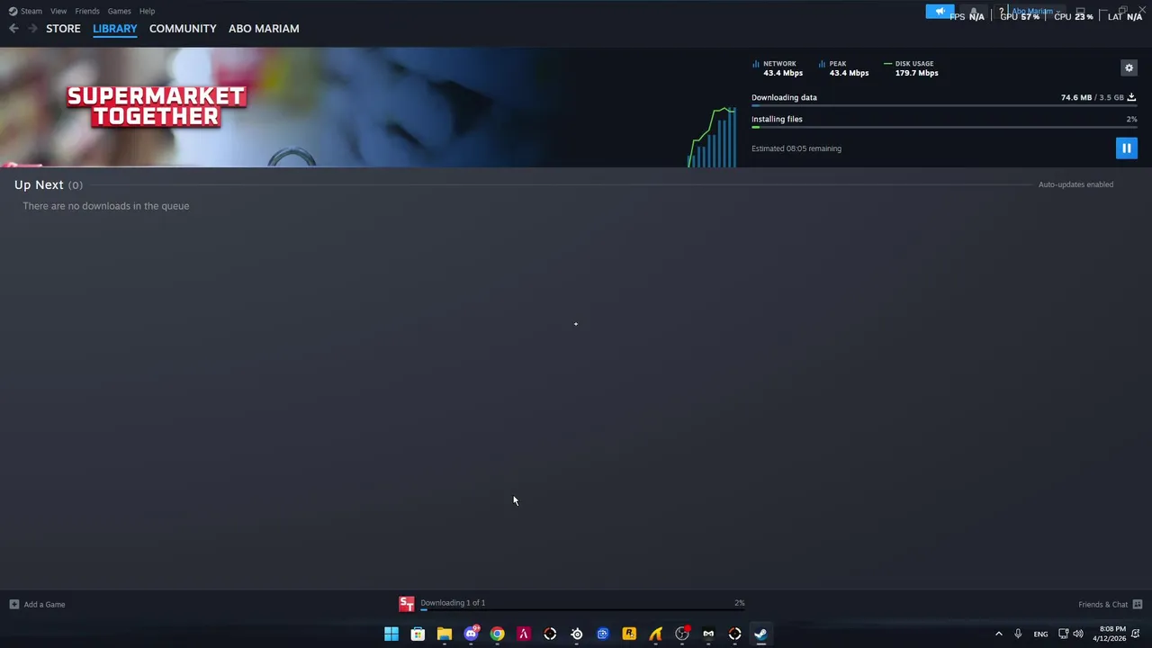The image size is (1152, 648).
Task: Click the Steam icon in the taskbar
Action: tap(761, 634)
